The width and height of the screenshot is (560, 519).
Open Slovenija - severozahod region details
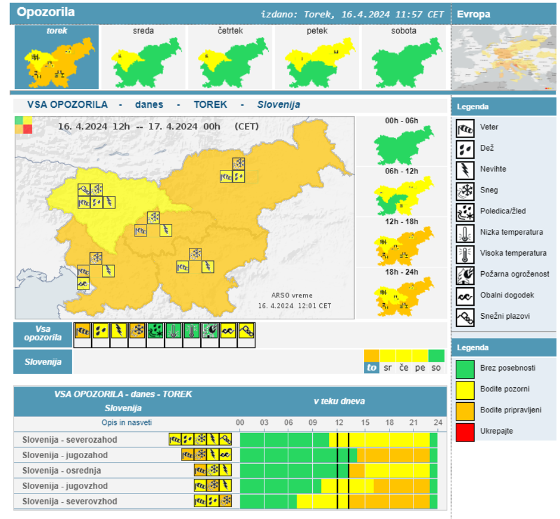click(70, 440)
